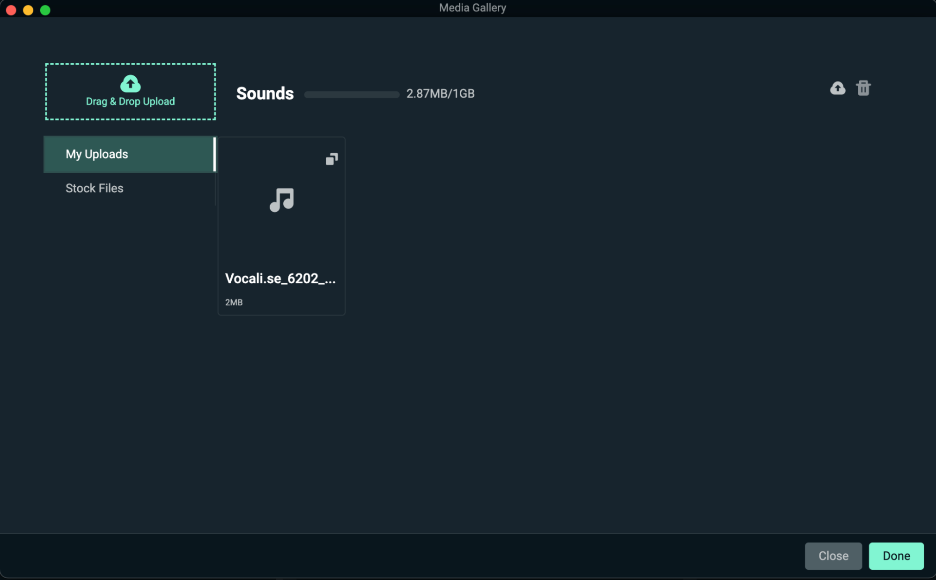
Task: Open the My Uploads tab
Action: click(x=97, y=154)
